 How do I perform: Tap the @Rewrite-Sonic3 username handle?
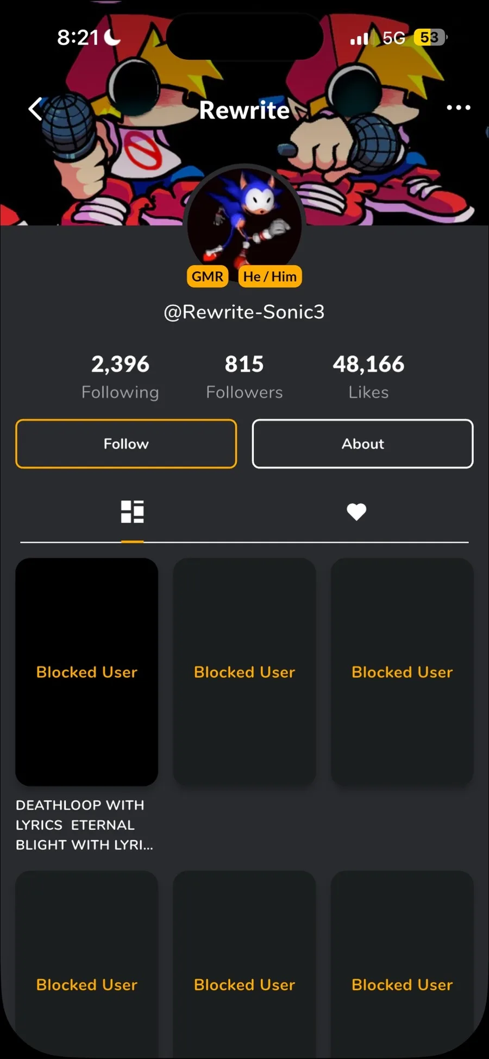(x=244, y=312)
